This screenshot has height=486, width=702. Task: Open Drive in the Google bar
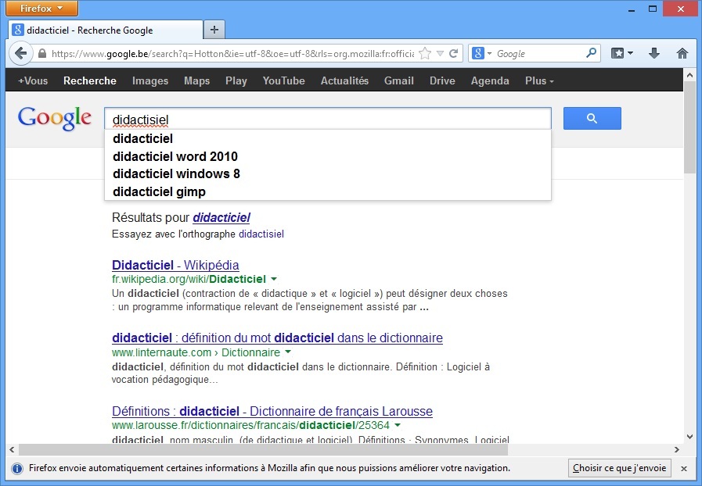coord(442,81)
